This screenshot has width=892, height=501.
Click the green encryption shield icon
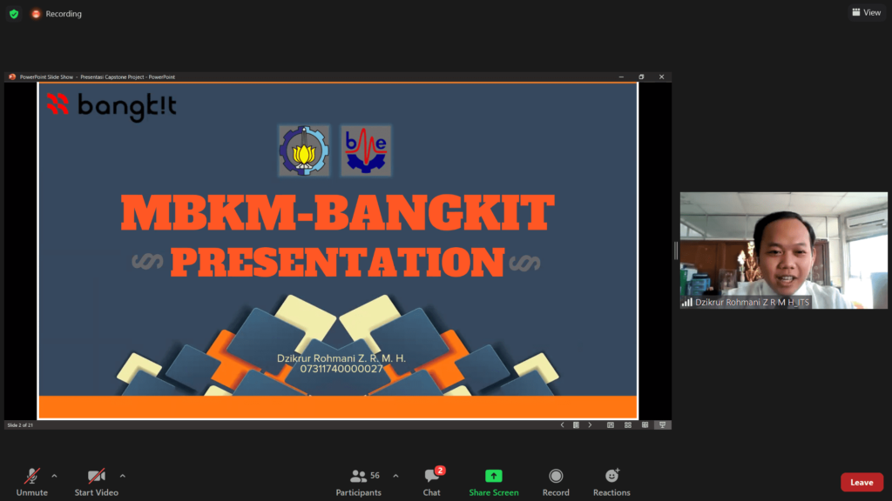click(14, 14)
